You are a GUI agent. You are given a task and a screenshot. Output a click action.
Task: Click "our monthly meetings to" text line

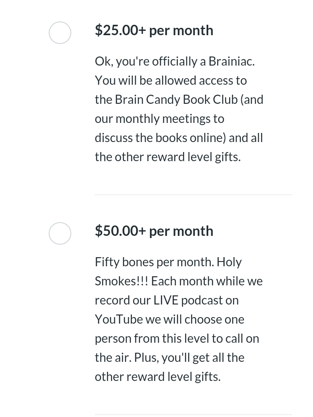[160, 119]
